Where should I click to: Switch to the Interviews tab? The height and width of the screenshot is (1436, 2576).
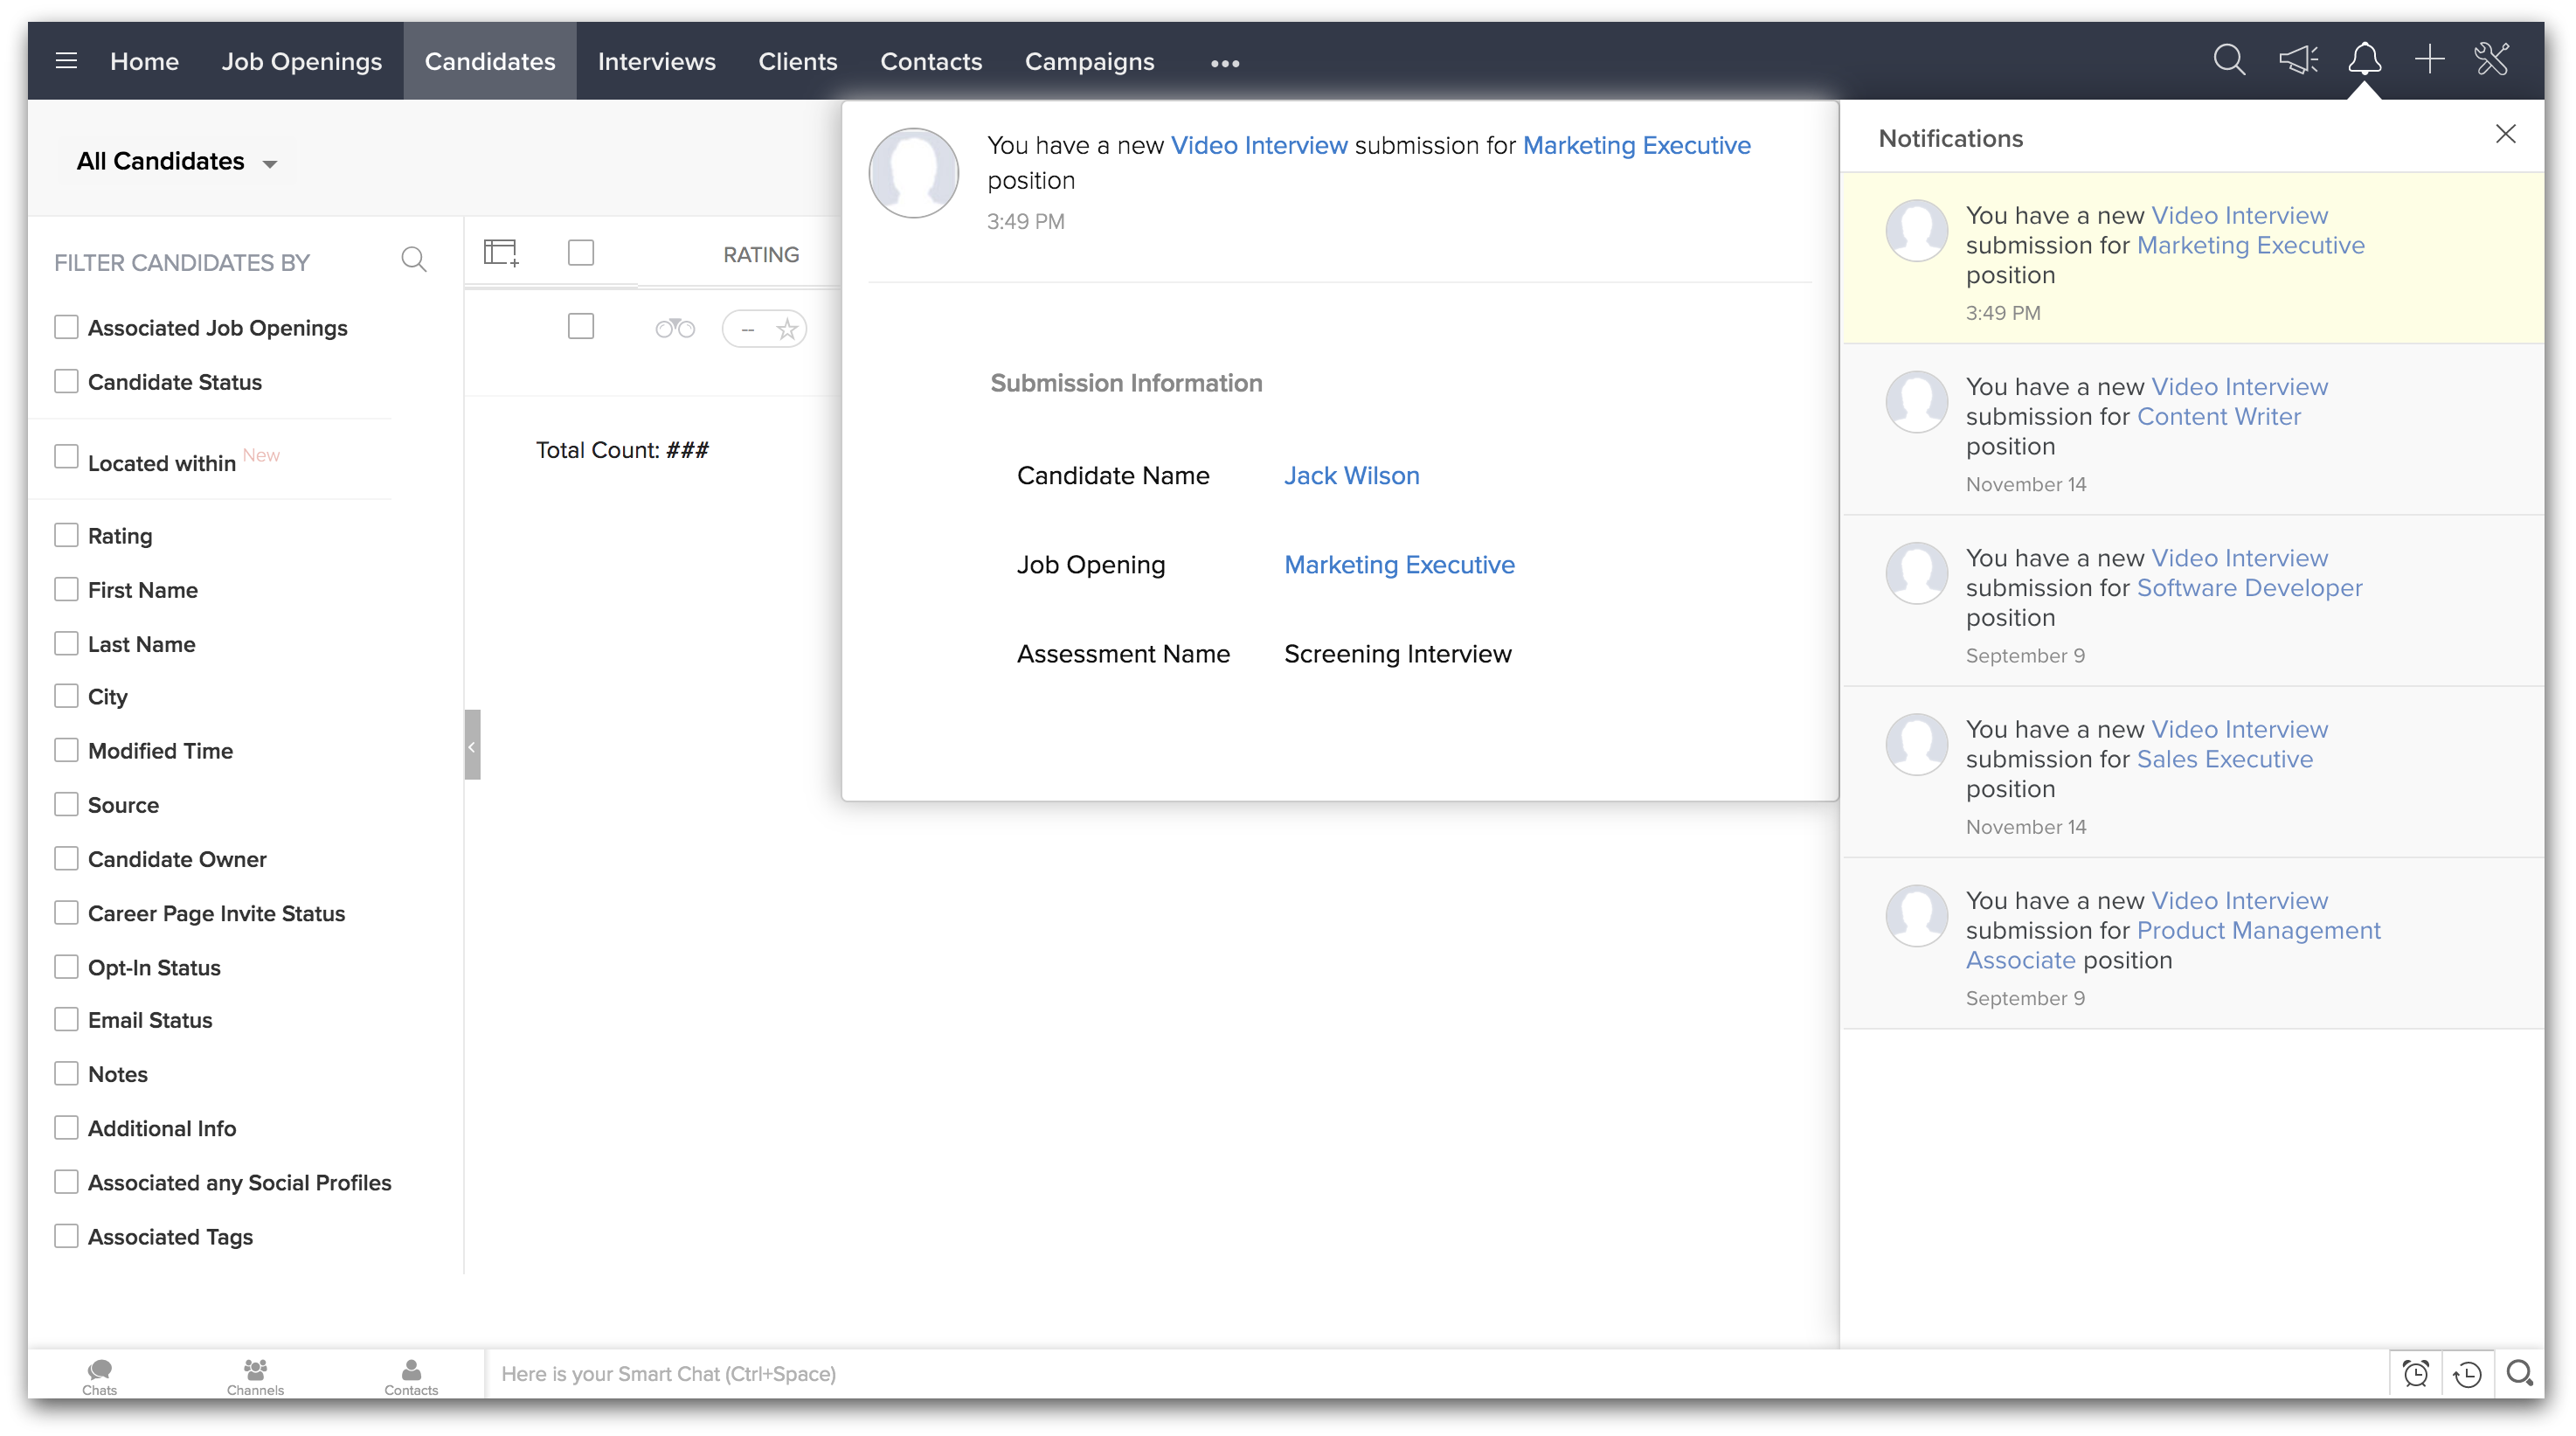click(656, 62)
